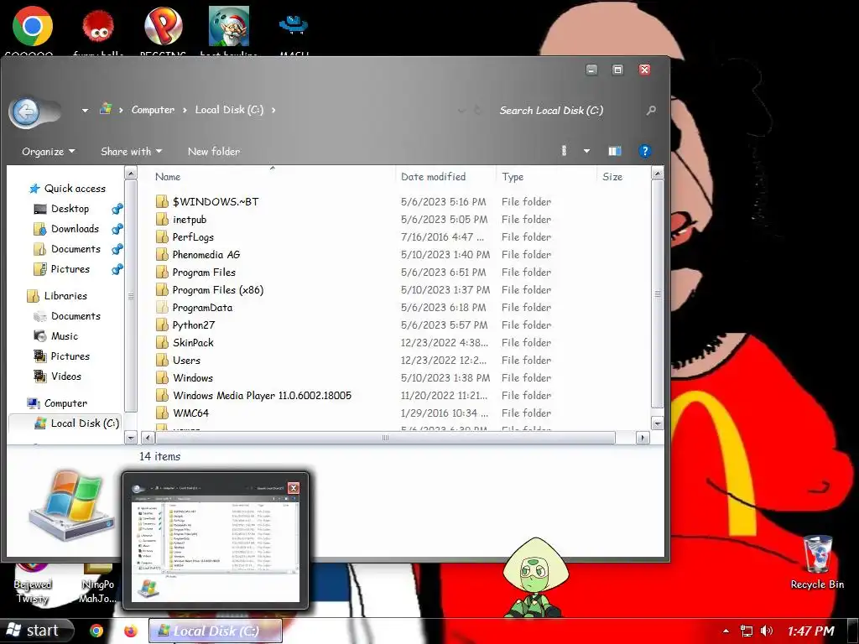Click the magnifier search icon

coord(651,110)
